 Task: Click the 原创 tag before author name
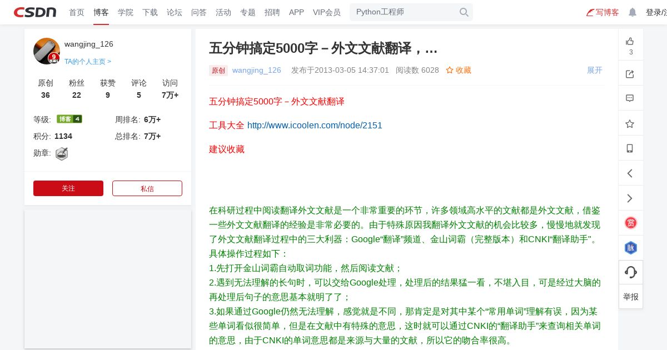coord(218,71)
